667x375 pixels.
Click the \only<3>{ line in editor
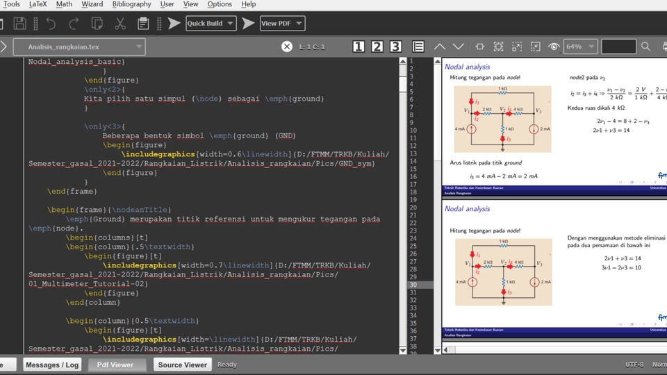click(x=105, y=126)
